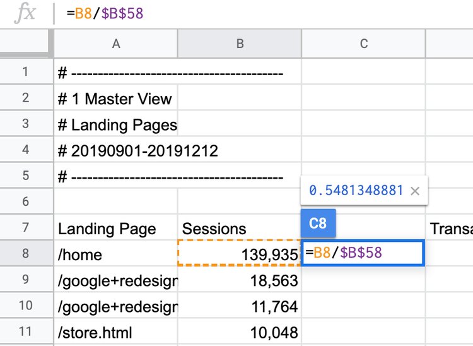This screenshot has width=473, height=346.
Task: Select row 8 header
Action: [26, 253]
